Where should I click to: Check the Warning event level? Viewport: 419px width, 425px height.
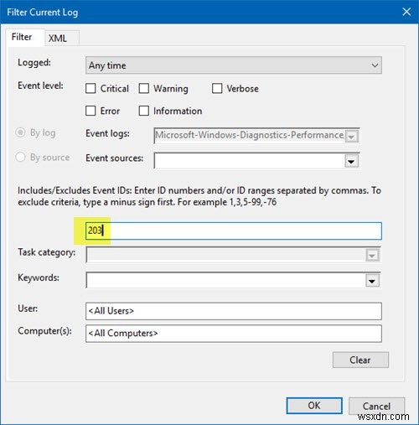144,89
